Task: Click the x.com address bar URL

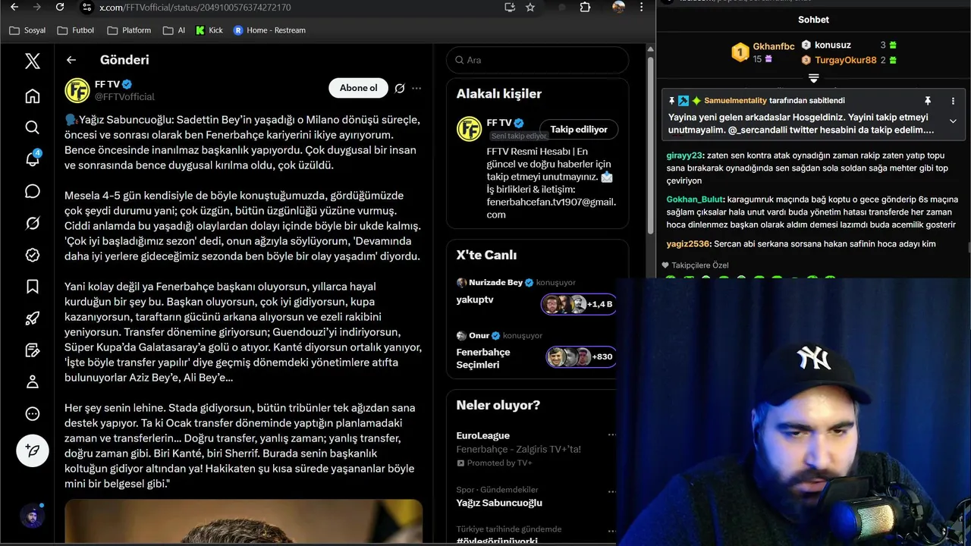Action: (195, 7)
